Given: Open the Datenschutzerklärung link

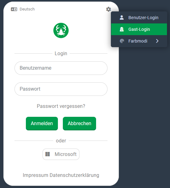Looking at the screenshot, I should point(75,175).
